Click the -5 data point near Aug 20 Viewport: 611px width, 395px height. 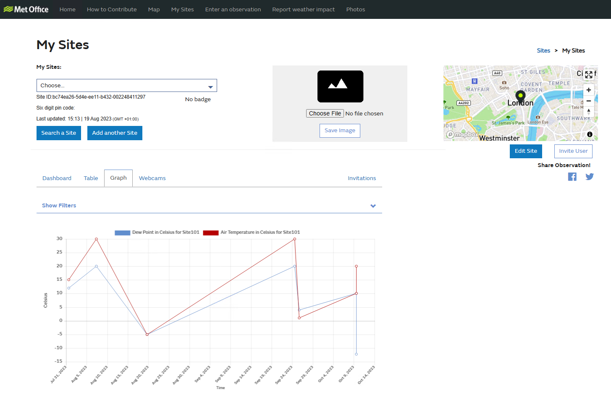(147, 335)
